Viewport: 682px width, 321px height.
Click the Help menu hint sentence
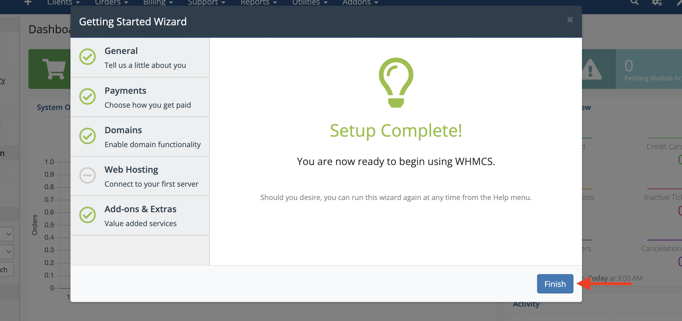pos(396,197)
